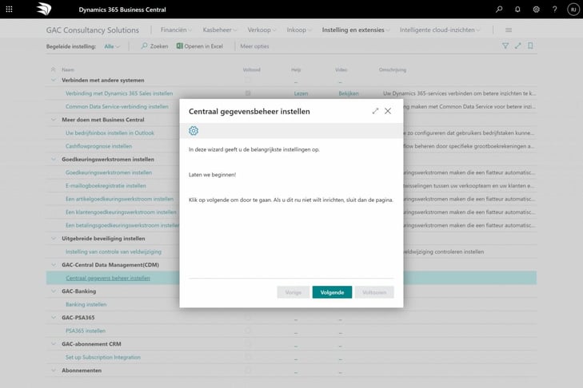Open Instelling en extensies menu
This screenshot has height=388, width=583.
(356, 30)
